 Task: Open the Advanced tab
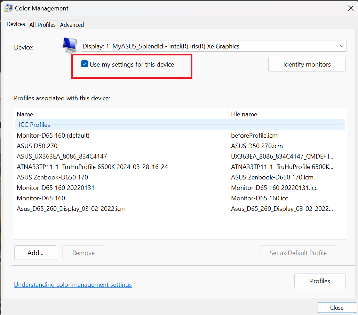tap(72, 25)
